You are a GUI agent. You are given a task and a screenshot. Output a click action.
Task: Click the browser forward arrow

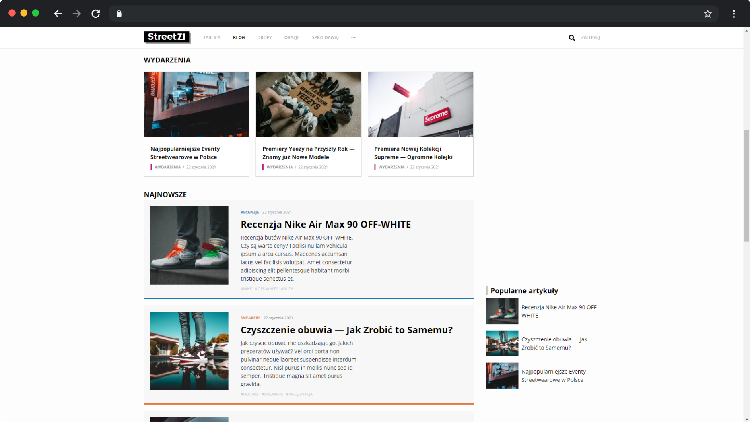(x=77, y=14)
